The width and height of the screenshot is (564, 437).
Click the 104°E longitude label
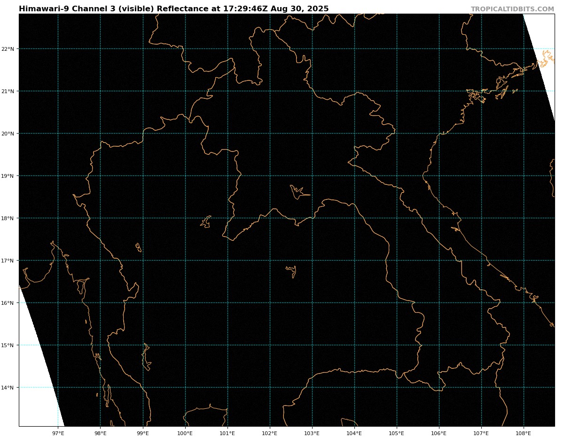point(354,433)
